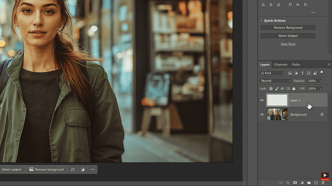
Task: Open Opacity slider dropdown arrow
Action: coord(321,81)
